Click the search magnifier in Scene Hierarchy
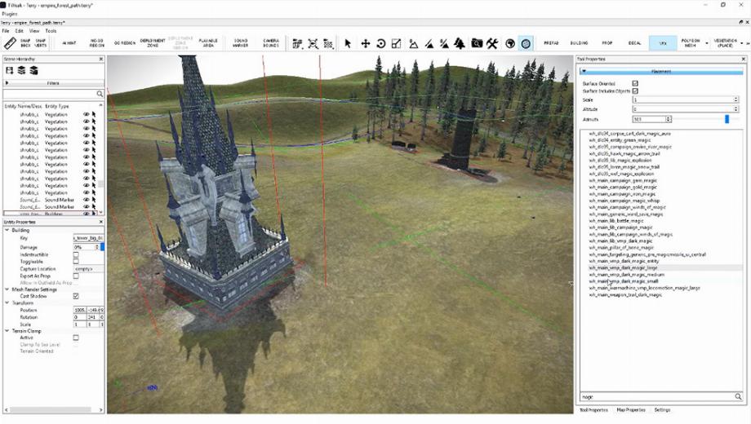The width and height of the screenshot is (751, 424). 100,94
